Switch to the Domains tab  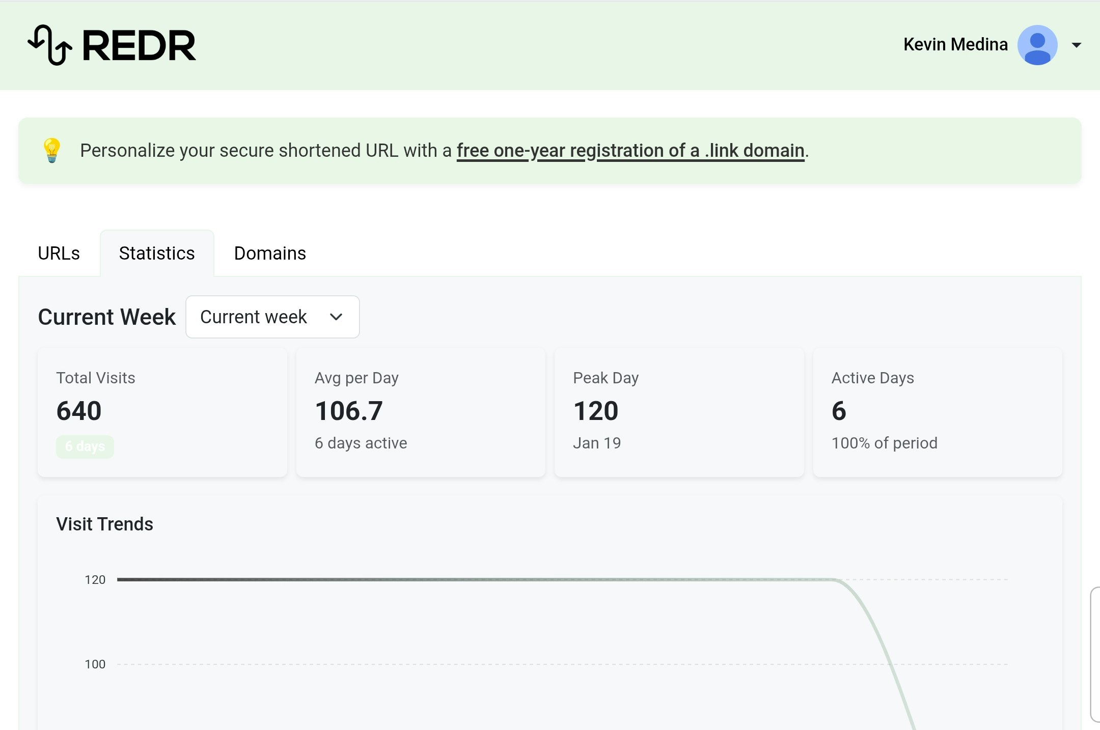point(270,252)
